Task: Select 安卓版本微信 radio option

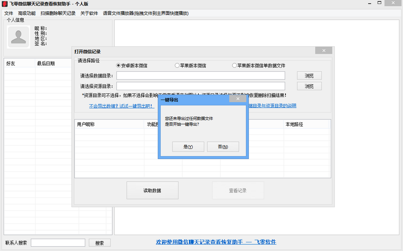Action: (x=131, y=66)
